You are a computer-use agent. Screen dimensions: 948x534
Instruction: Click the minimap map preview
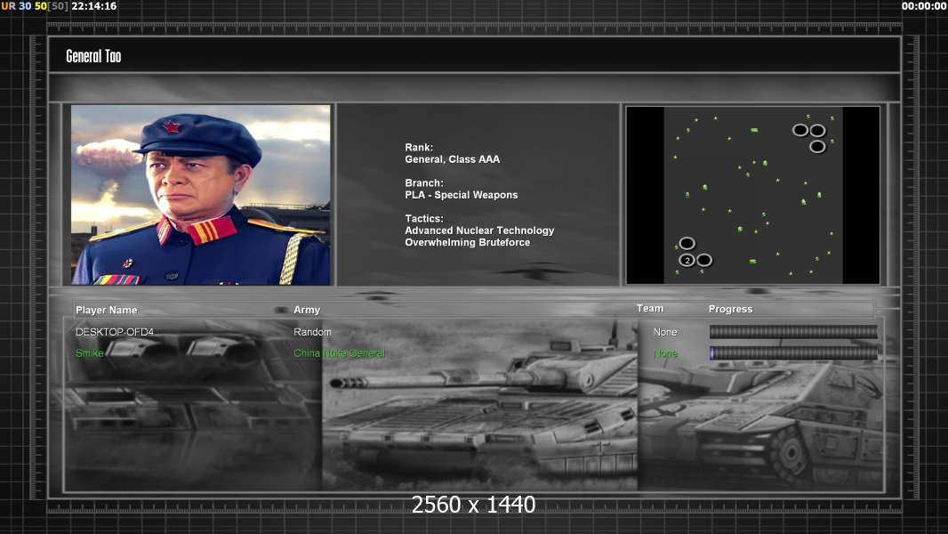coord(752,195)
